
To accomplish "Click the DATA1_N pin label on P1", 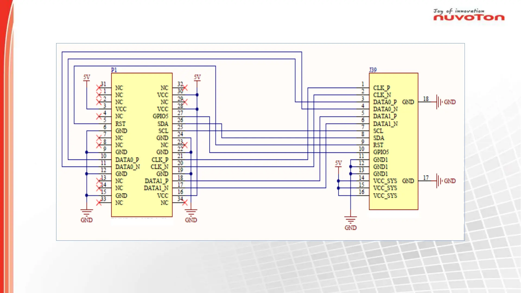I will [x=156, y=188].
